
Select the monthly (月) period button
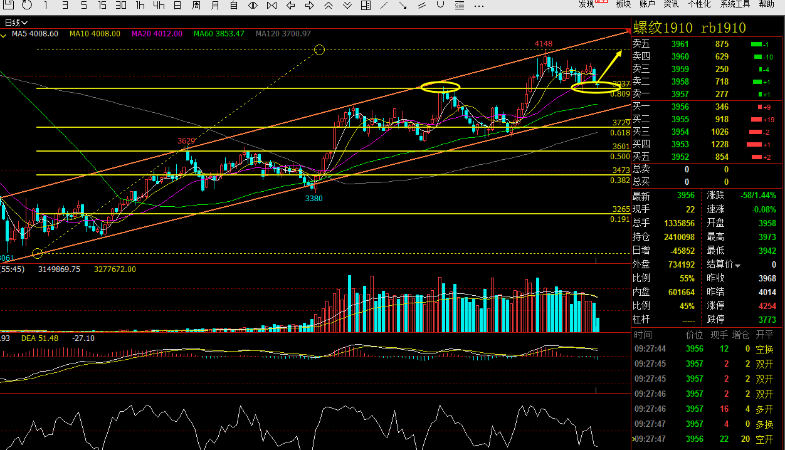215,5
